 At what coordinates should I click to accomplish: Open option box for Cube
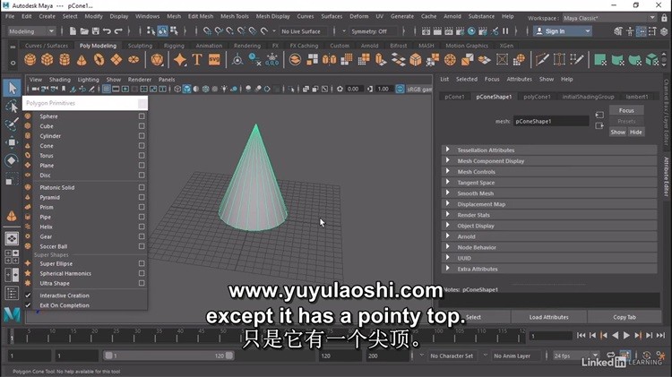(142, 126)
